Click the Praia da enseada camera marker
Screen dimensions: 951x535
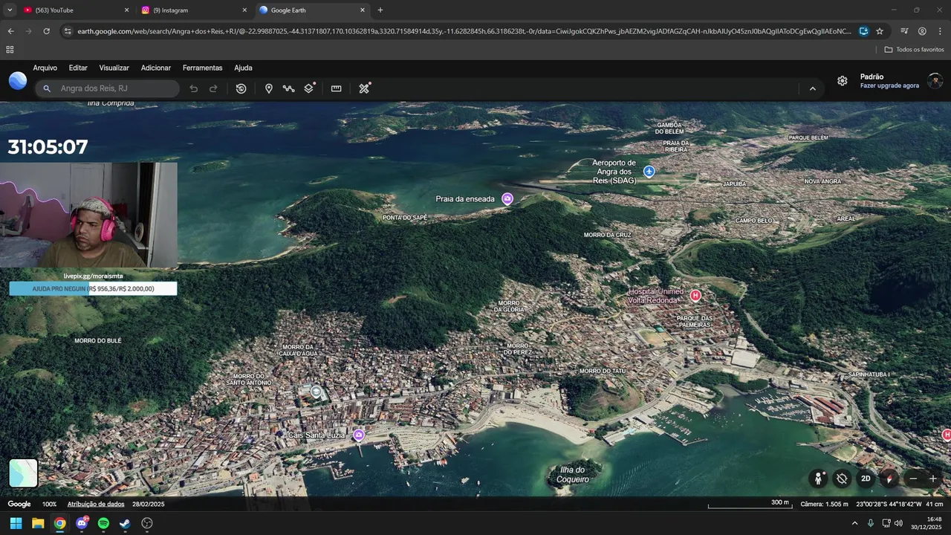507,198
